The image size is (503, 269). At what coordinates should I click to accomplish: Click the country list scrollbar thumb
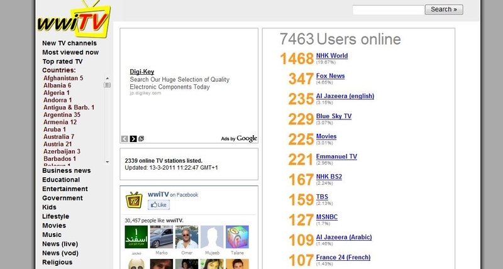coord(107,85)
